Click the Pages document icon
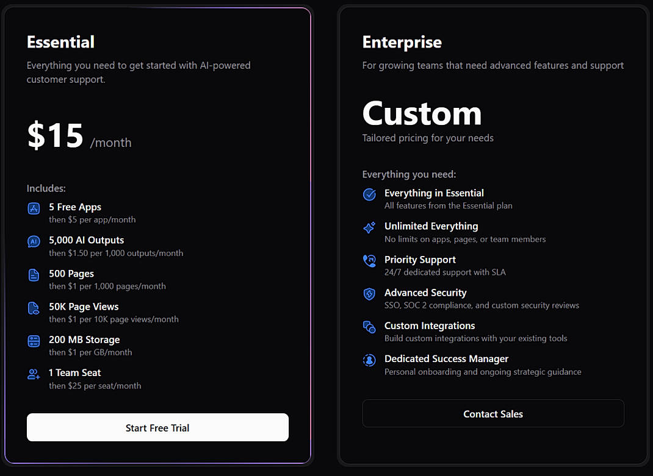Screen dimensions: 653x476 (x=33, y=274)
